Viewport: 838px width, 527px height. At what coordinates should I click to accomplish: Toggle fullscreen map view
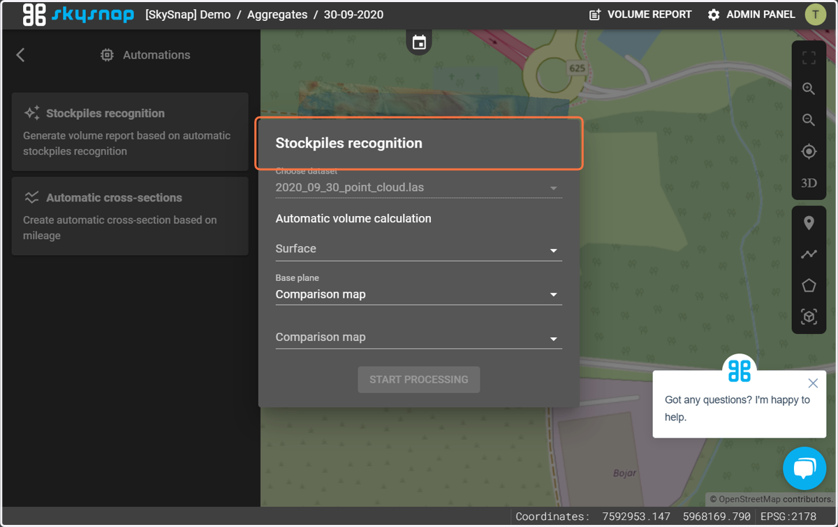[809, 58]
